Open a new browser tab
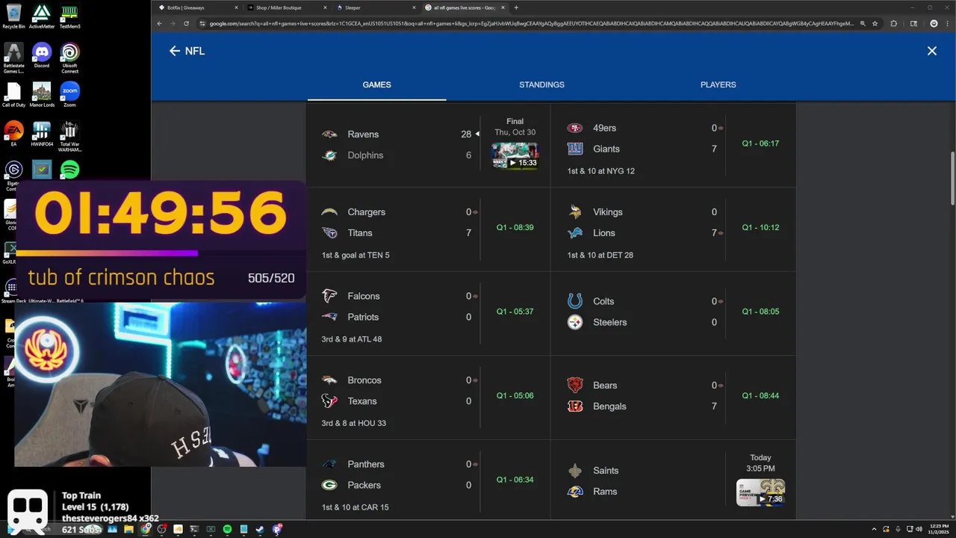 point(516,7)
